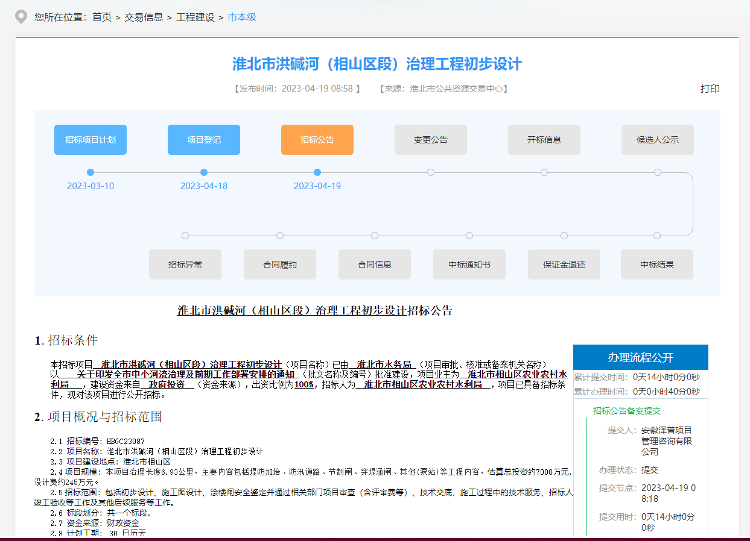Viewport: 750px width, 541px height.
Task: Click the timeline dot above 合同履约
Action: [x=280, y=236]
